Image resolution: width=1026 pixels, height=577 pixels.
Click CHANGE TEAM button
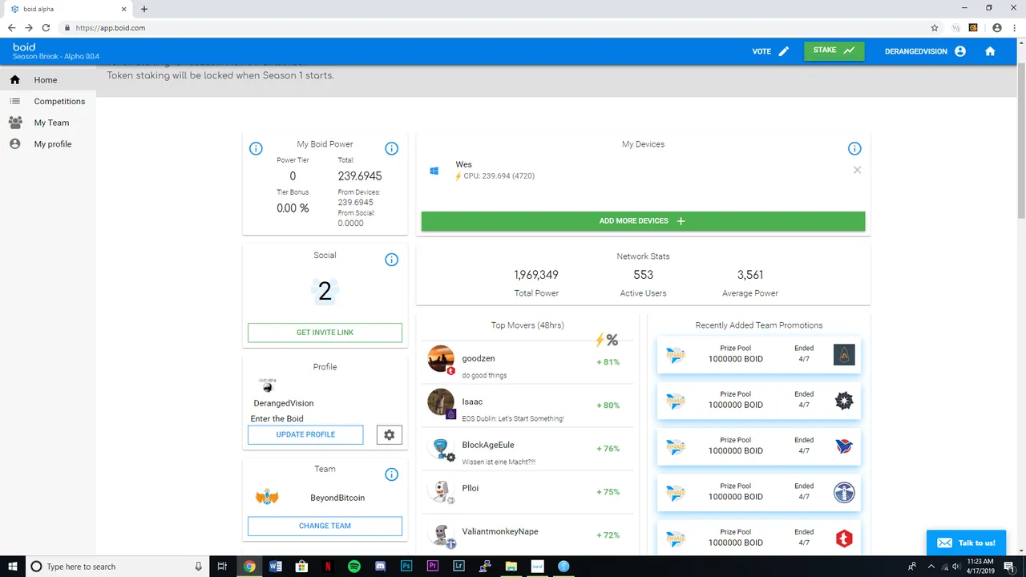pos(325,526)
